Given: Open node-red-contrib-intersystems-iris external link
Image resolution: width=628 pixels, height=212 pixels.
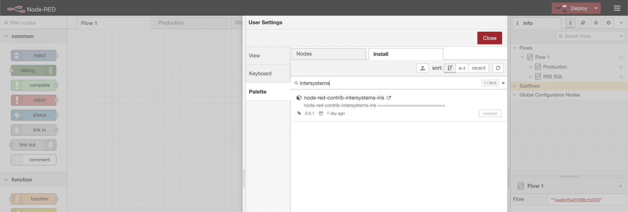Looking at the screenshot, I should [x=389, y=98].
